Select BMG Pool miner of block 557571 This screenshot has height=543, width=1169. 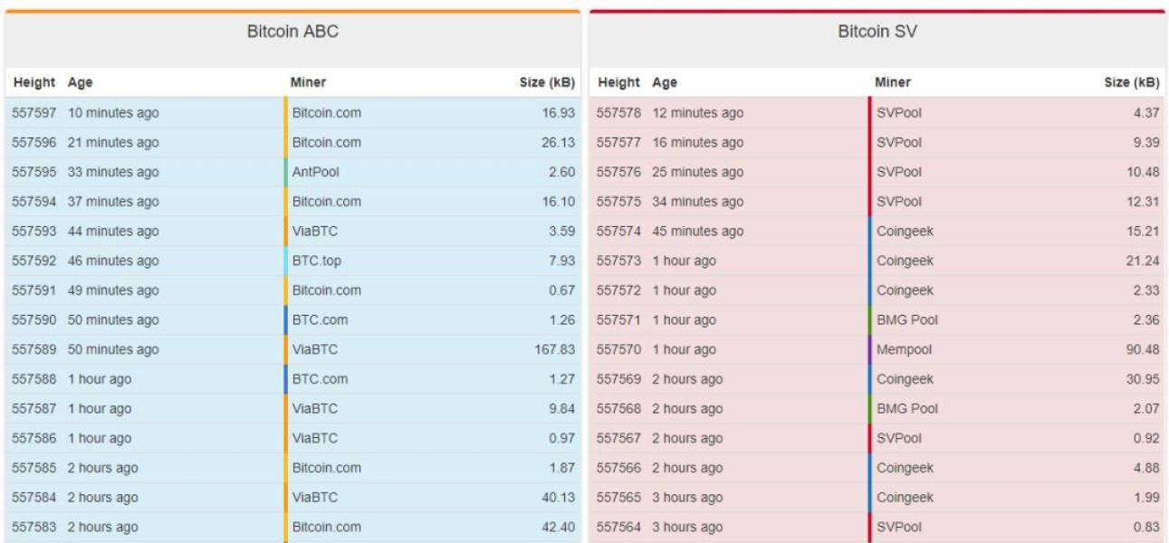click(906, 319)
